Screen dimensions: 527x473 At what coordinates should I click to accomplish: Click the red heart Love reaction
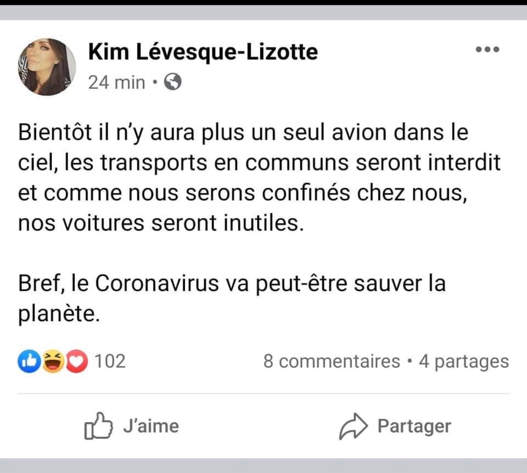pos(77,362)
